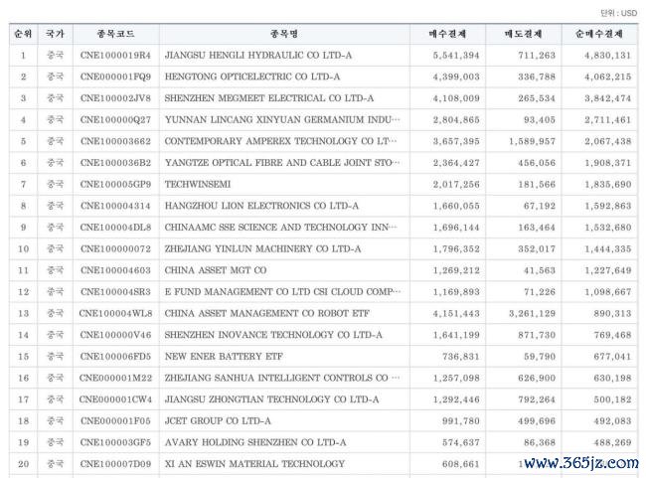Viewport: 646px width, 478px height.
Task: Select buy amount 608,661
Action: tap(461, 463)
